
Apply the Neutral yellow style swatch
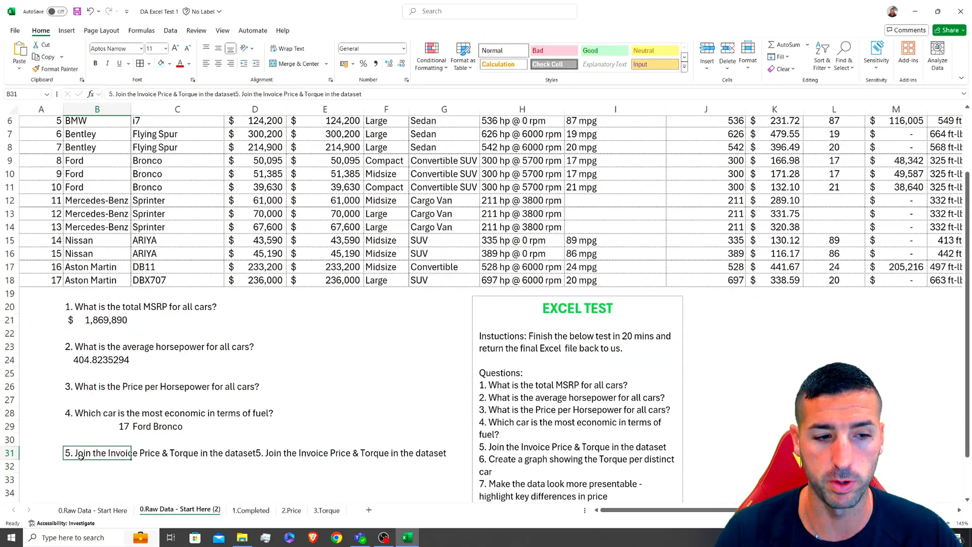coord(655,51)
